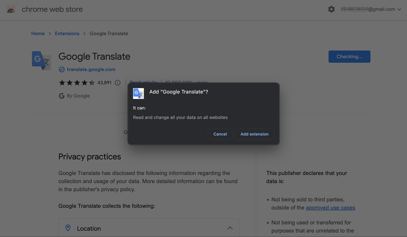Cancel the Add Google Translate dialog
Image resolution: width=407 pixels, height=237 pixels.
pyautogui.click(x=220, y=134)
